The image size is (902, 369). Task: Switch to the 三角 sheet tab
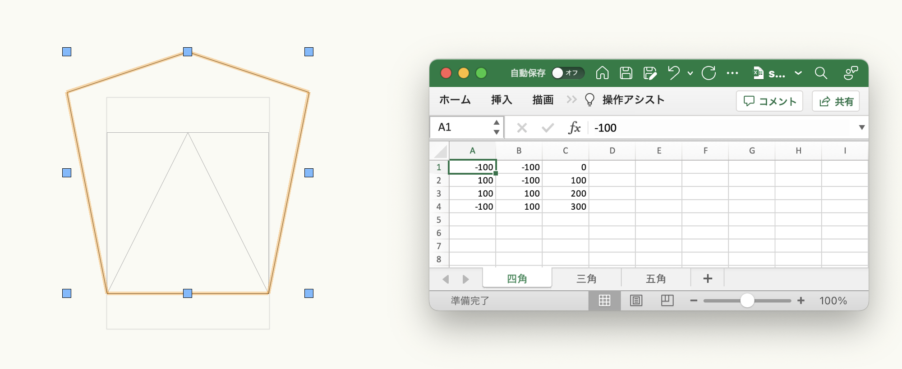pos(586,279)
